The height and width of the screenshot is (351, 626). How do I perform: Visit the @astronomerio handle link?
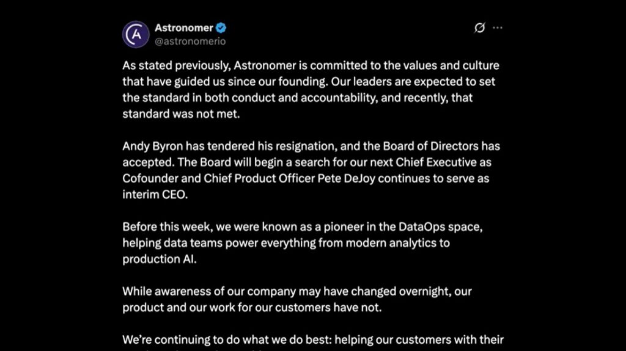tap(190, 41)
